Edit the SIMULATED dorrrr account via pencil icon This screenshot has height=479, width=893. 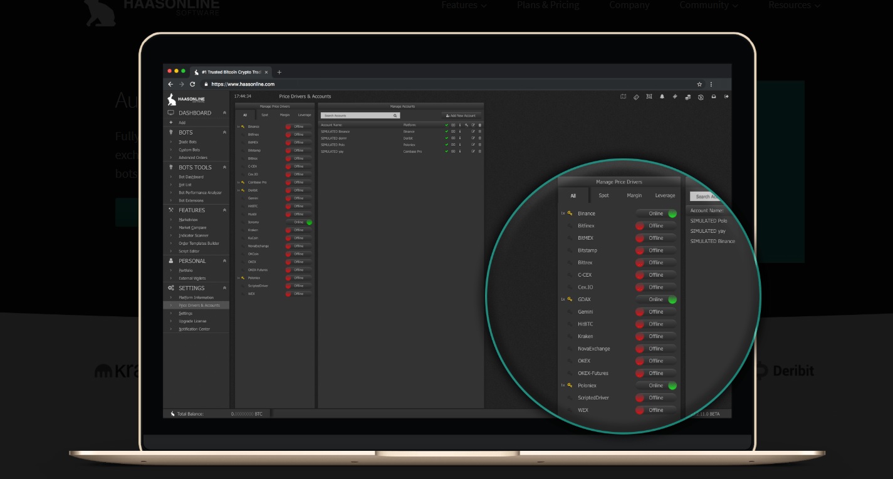pyautogui.click(x=473, y=138)
